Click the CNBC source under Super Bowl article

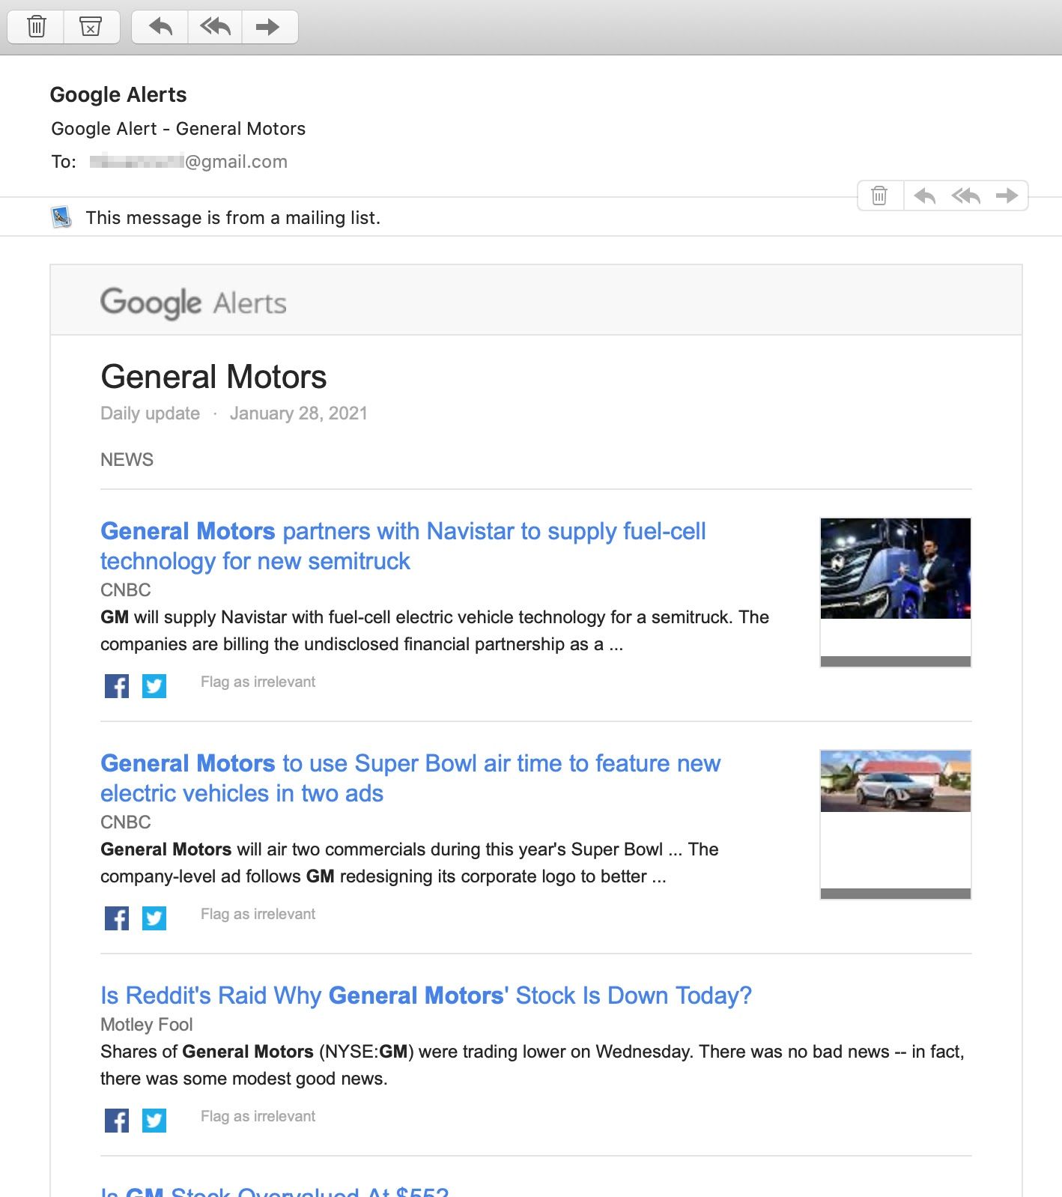[126, 822]
